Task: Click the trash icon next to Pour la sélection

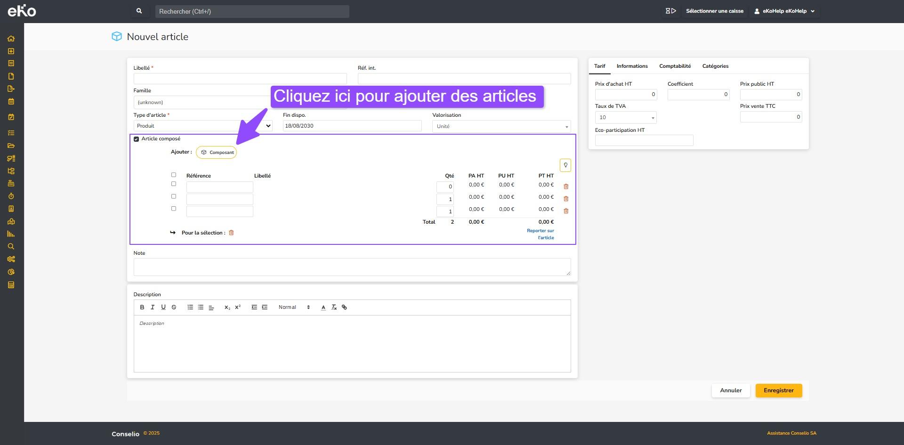Action: [x=231, y=233]
